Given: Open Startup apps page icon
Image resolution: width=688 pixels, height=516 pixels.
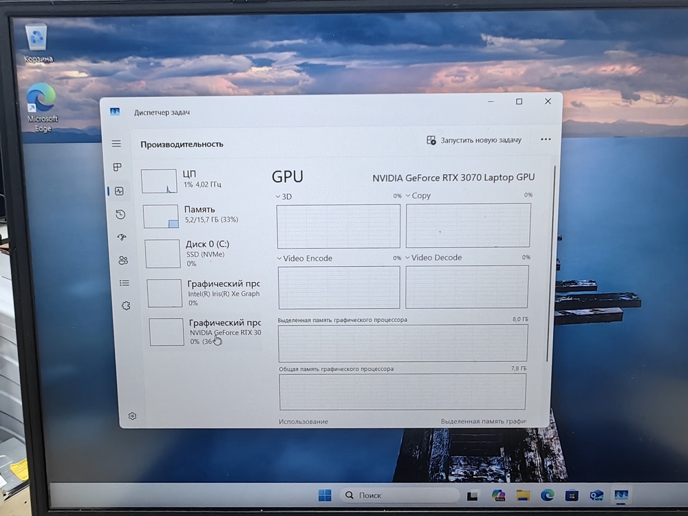Looking at the screenshot, I should click(122, 237).
